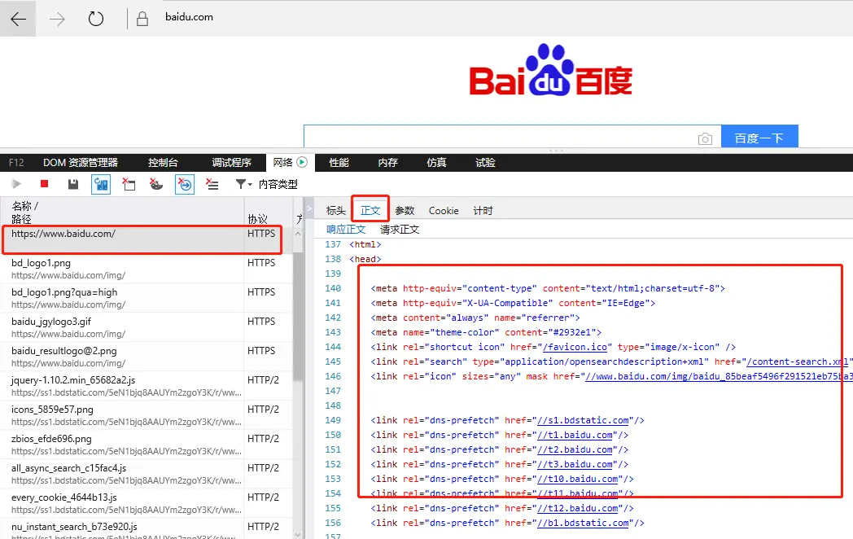This screenshot has height=539, width=853.
Task: Go back with the browser back arrow
Action: click(18, 19)
